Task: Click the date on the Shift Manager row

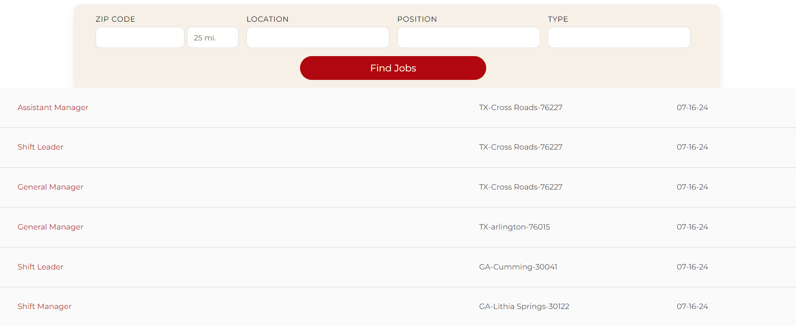Action: click(692, 306)
